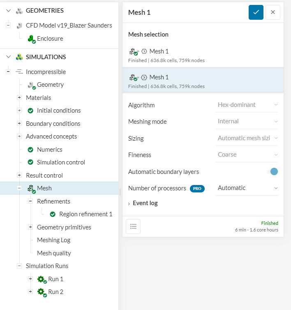Image resolution: width=291 pixels, height=310 pixels.
Task: Collapse the SIMULATIONS section
Action: tap(8, 57)
